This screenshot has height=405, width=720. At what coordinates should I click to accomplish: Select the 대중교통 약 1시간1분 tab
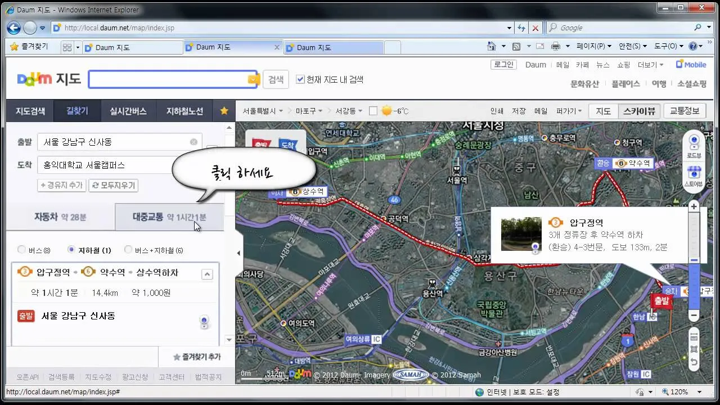(x=169, y=217)
